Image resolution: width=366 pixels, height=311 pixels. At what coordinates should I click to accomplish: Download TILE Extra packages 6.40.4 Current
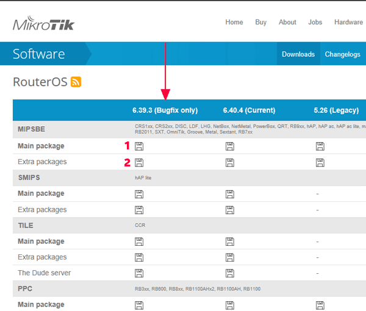230,257
